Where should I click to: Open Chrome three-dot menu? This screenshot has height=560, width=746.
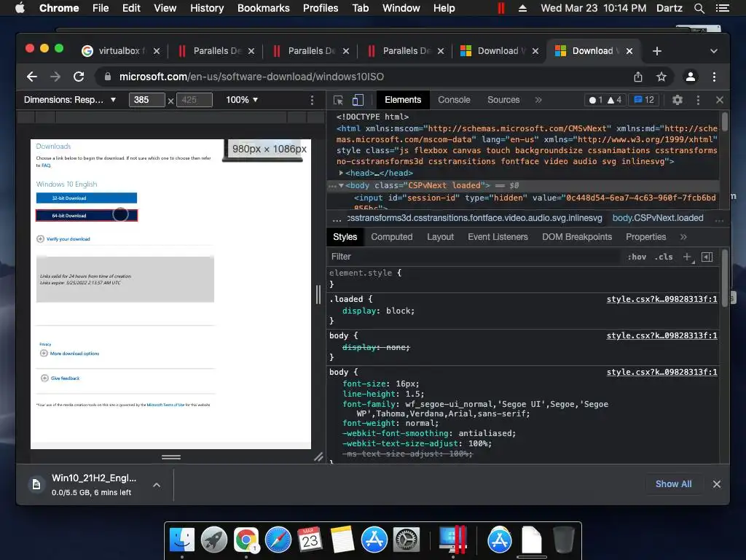[x=714, y=77]
